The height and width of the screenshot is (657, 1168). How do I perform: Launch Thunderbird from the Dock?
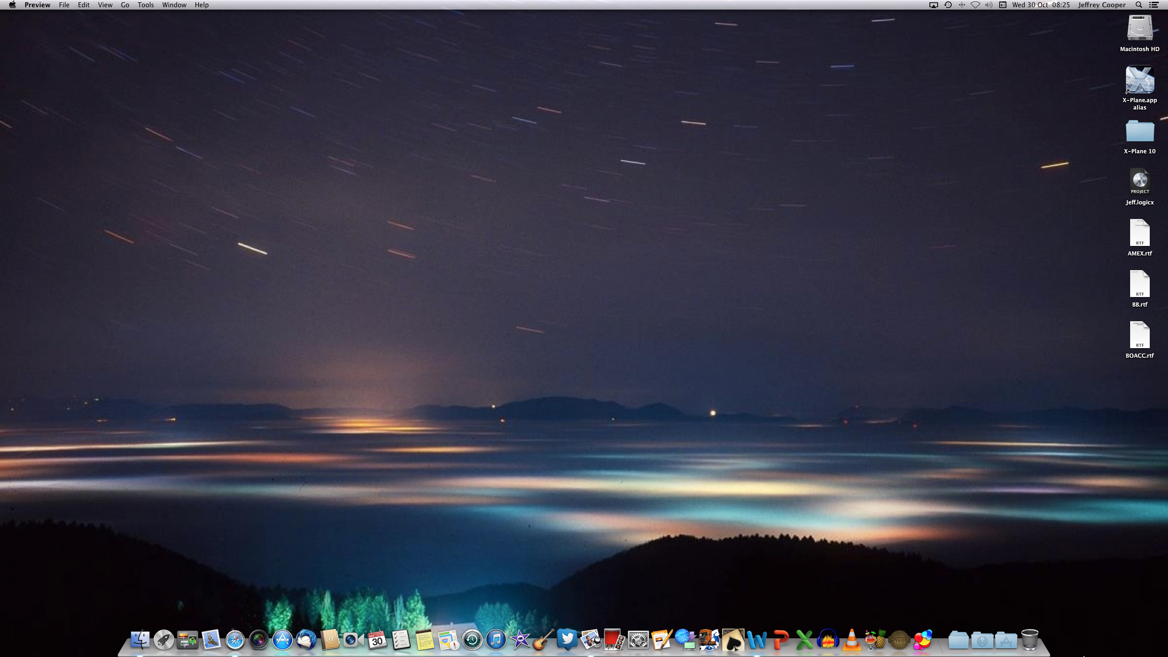pyautogui.click(x=306, y=640)
